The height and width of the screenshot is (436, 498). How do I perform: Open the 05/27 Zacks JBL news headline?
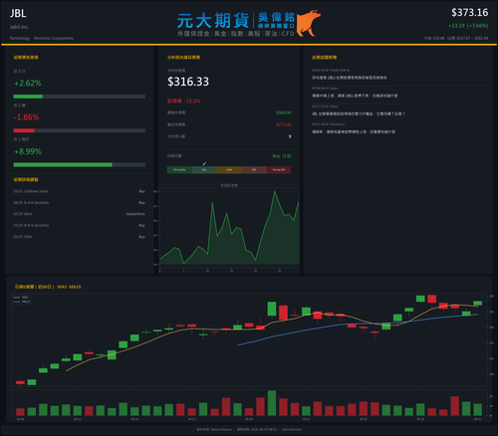tap(359, 113)
